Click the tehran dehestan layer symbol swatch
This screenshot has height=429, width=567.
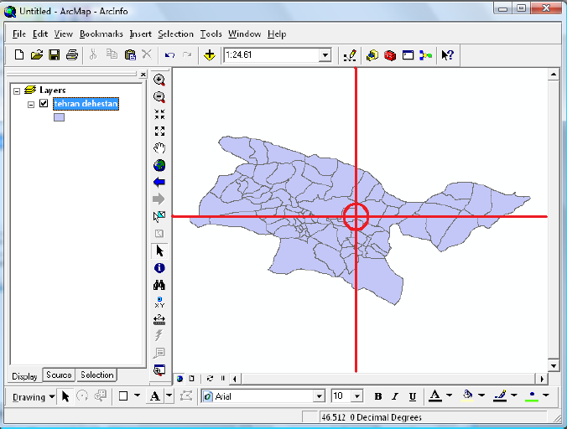(59, 117)
